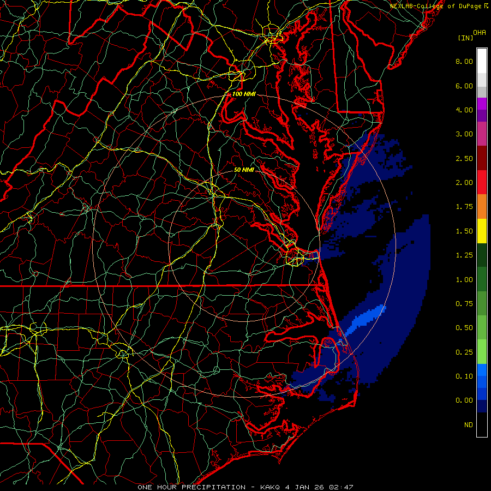This screenshot has width=491, height=491.
Task: Click the light blue swatch above 0.10
Action: pos(482,370)
